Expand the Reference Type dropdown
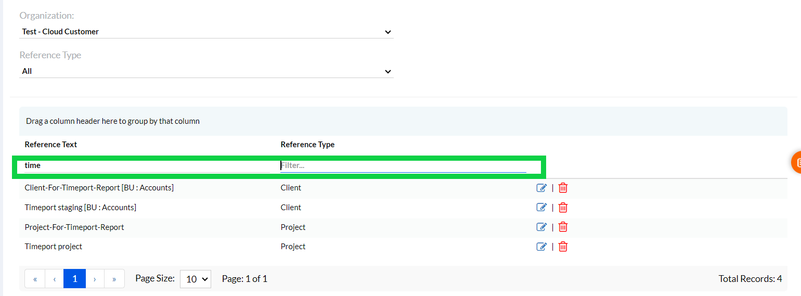This screenshot has height=296, width=801. coord(206,71)
